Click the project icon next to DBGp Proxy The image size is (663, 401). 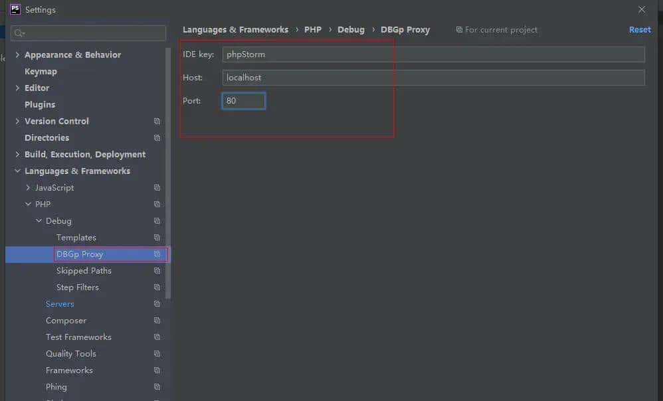click(x=157, y=254)
